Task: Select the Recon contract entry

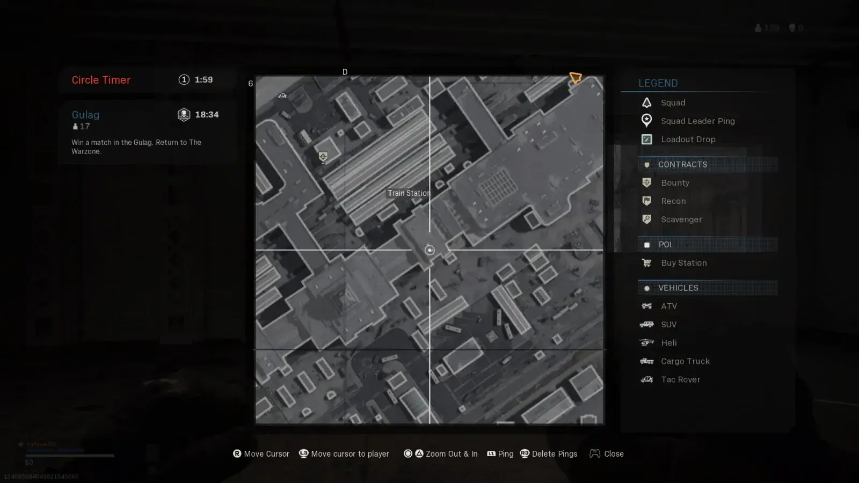Action: pos(673,201)
